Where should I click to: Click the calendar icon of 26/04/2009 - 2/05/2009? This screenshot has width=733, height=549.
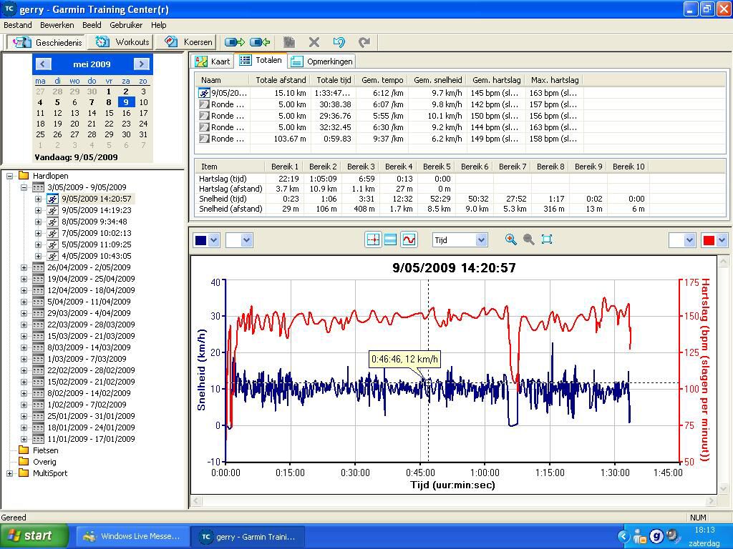39,267
